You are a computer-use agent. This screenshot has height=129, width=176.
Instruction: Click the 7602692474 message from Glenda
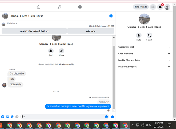coord(15,84)
